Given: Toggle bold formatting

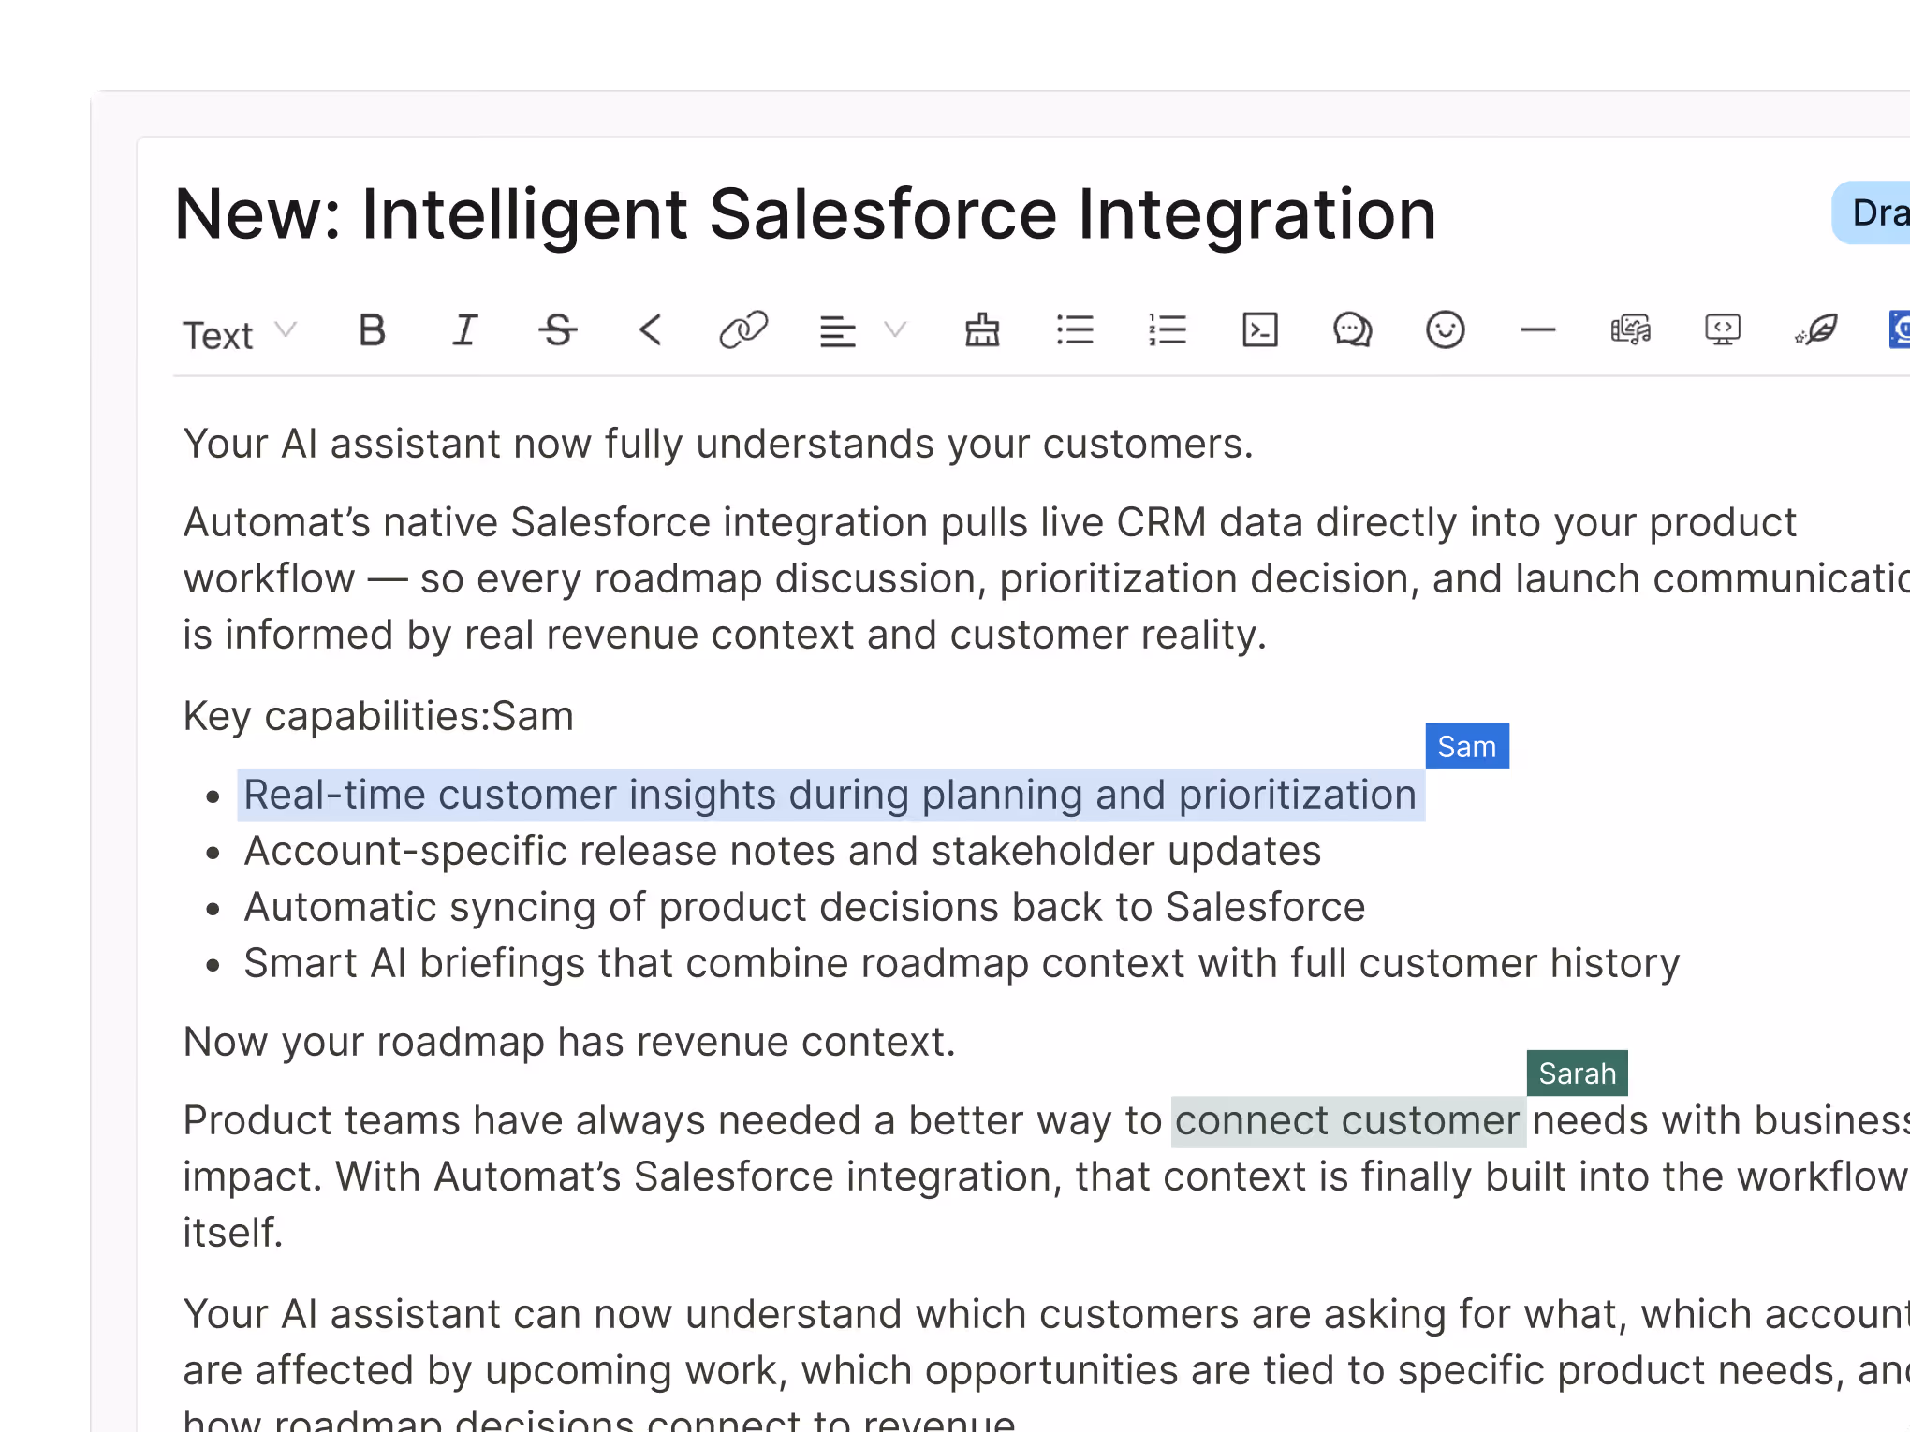Looking at the screenshot, I should point(372,330).
